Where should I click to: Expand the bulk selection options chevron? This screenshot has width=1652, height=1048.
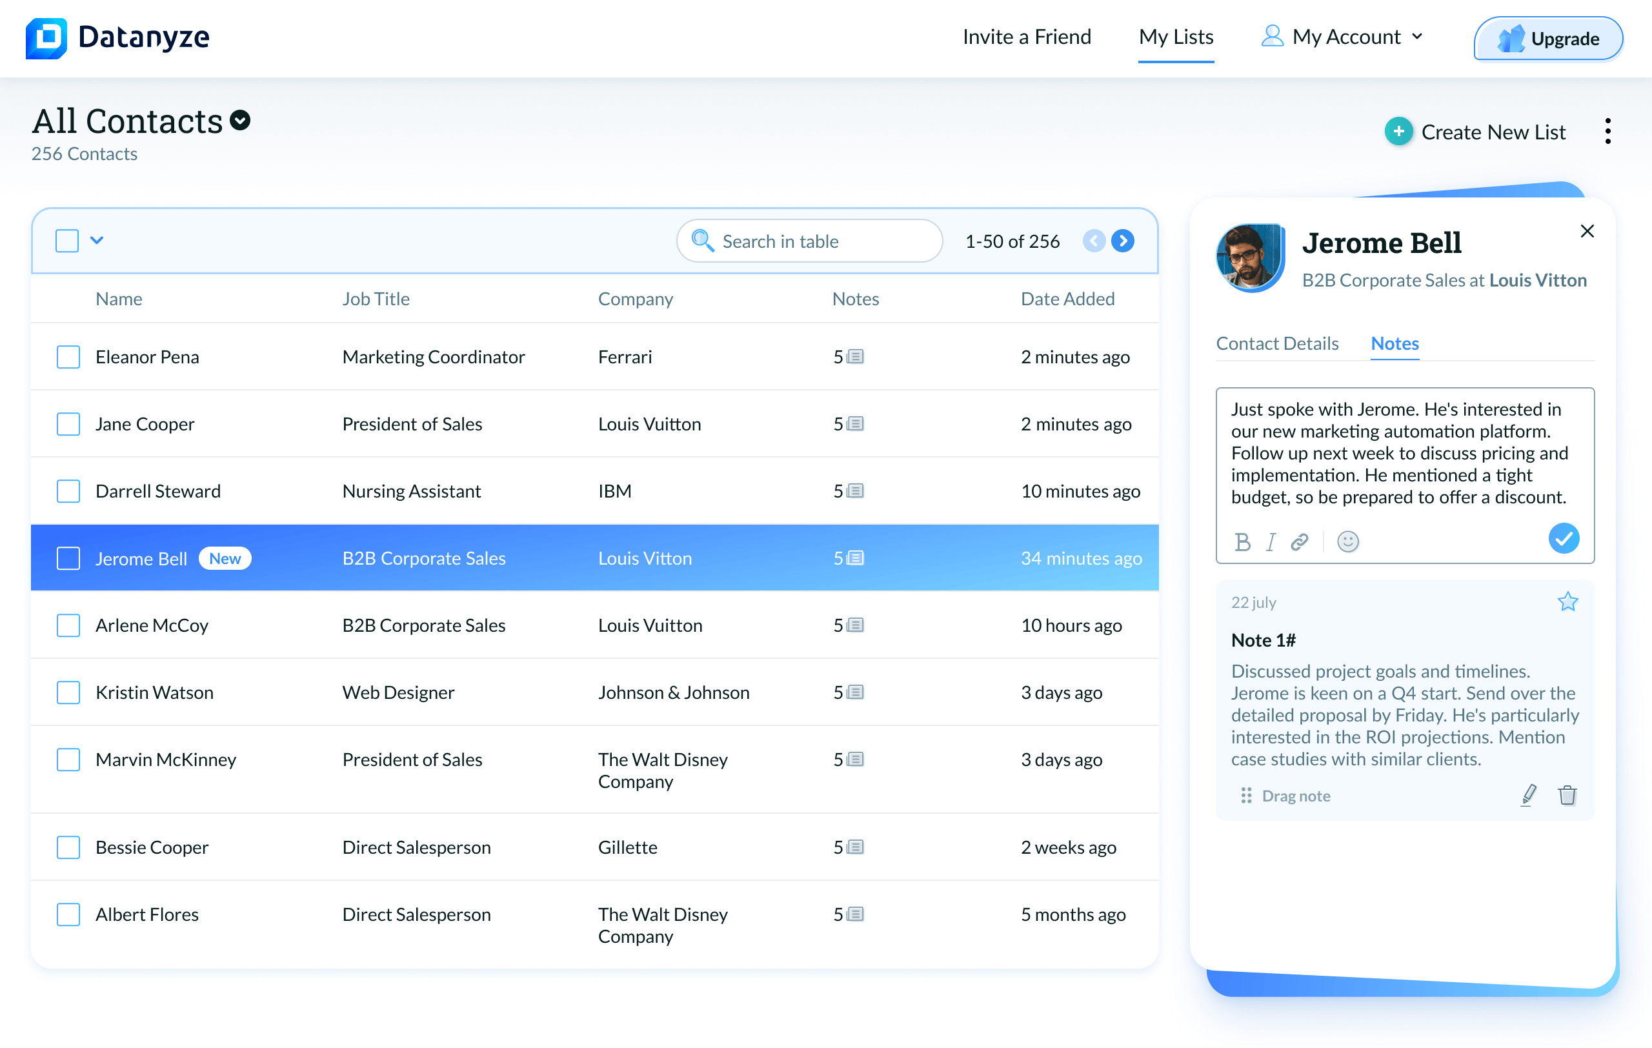(x=97, y=241)
